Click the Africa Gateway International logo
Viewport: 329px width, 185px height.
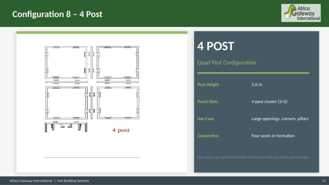click(301, 13)
